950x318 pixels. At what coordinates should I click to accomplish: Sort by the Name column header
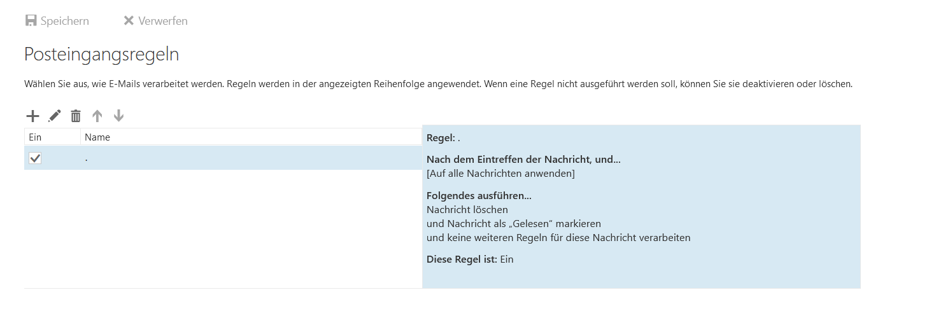pos(251,137)
